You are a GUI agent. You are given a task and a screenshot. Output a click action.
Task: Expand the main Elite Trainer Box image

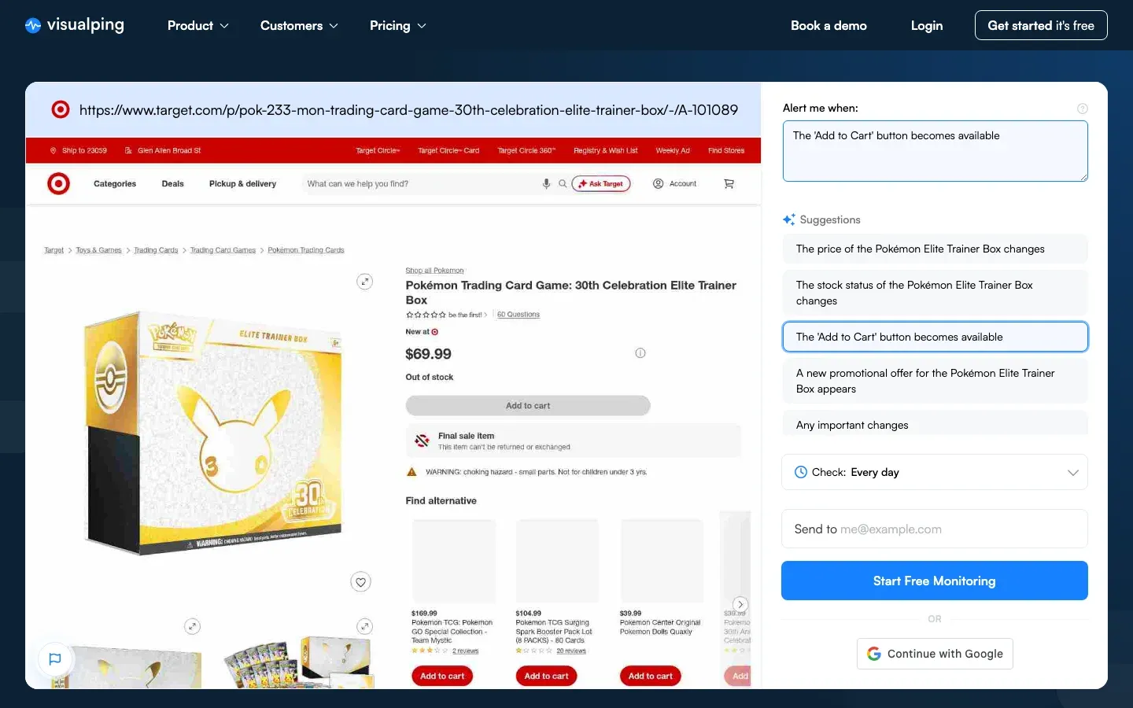[365, 282]
